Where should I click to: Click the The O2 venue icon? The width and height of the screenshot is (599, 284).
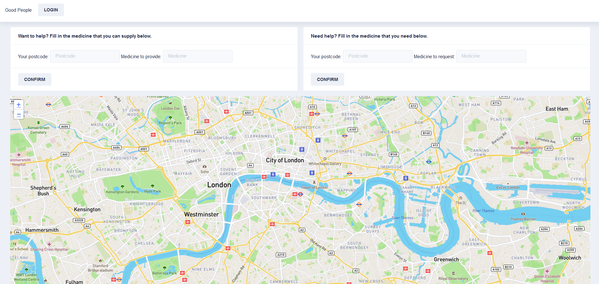(461, 198)
